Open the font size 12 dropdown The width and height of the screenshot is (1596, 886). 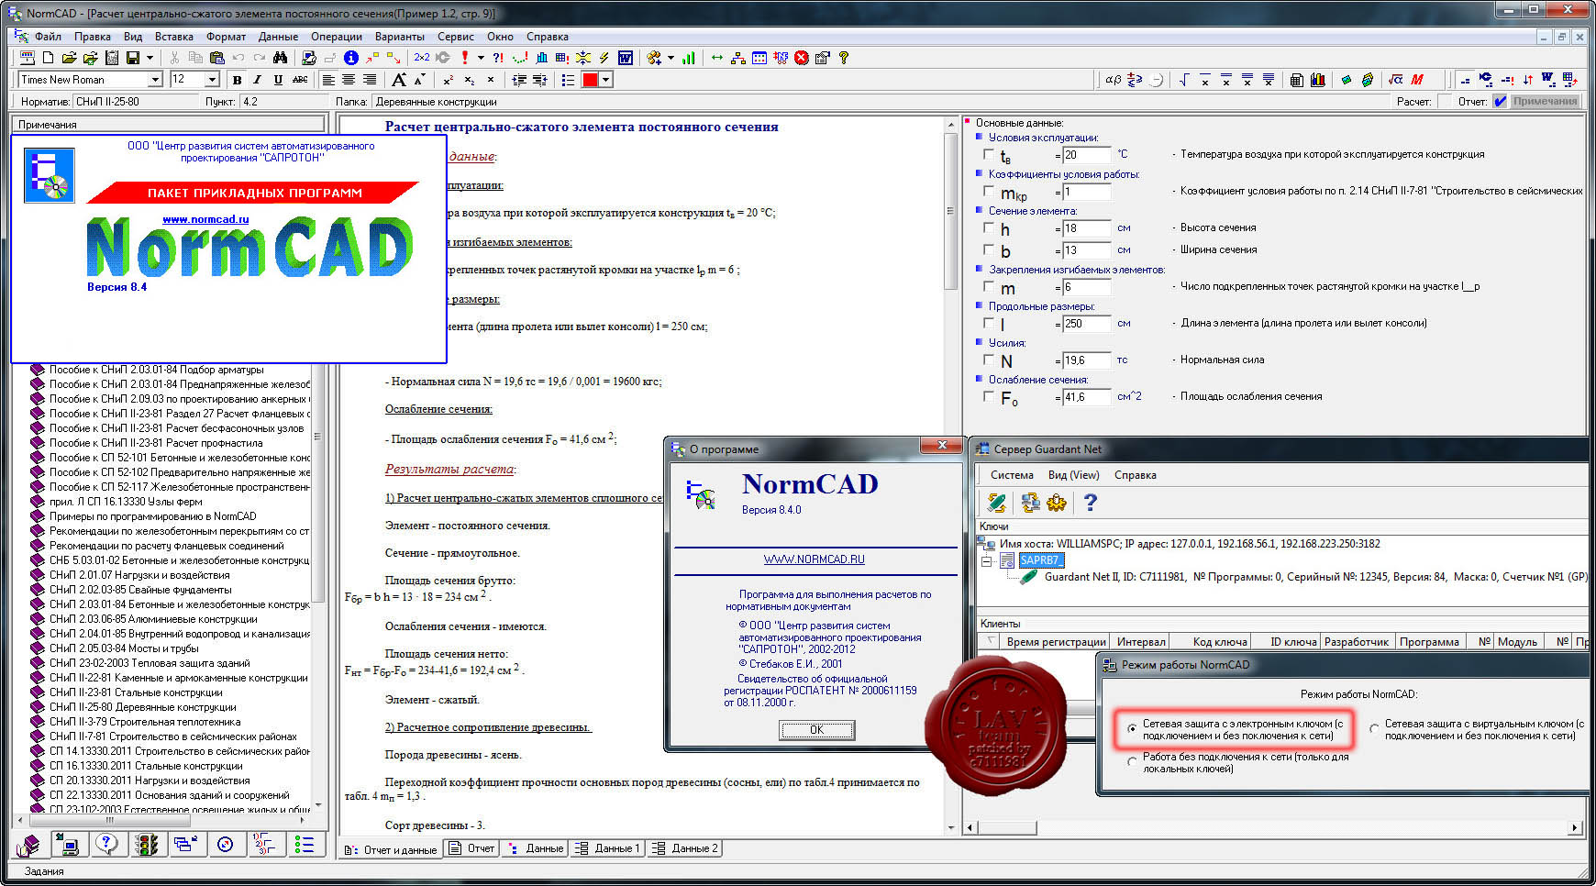pos(212,80)
